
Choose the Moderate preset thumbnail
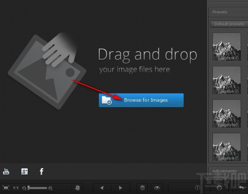click(227, 113)
